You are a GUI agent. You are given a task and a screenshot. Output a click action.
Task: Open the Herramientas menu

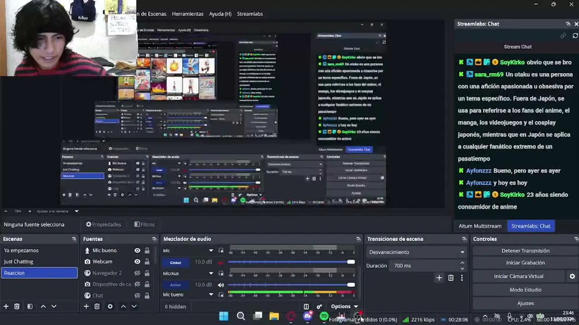pos(188,14)
